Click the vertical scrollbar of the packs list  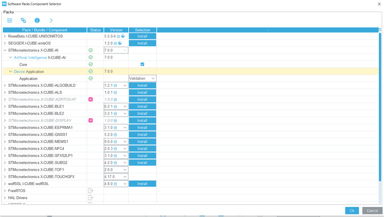coord(380,107)
